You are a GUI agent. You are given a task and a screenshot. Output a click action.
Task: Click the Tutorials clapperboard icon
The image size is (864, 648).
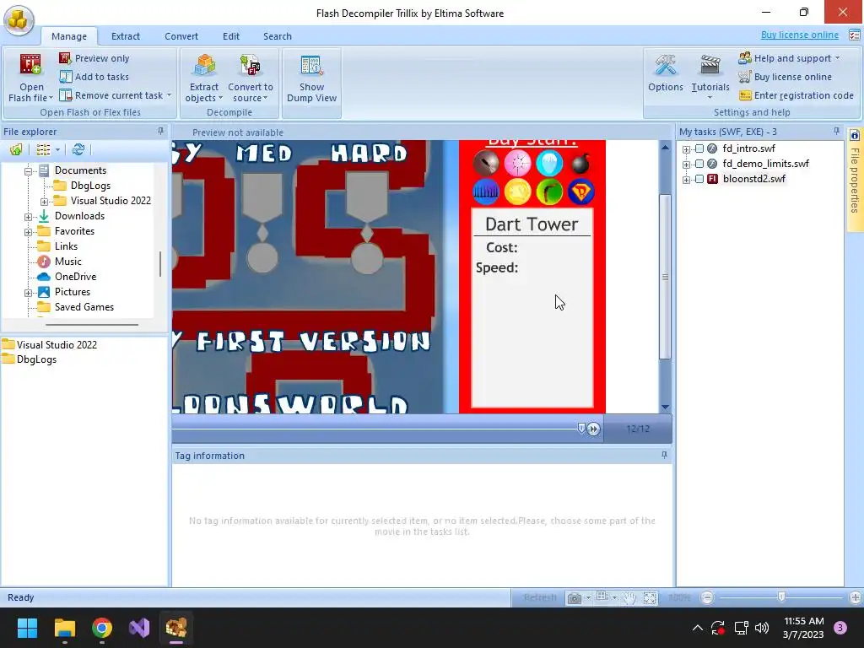pos(710,66)
